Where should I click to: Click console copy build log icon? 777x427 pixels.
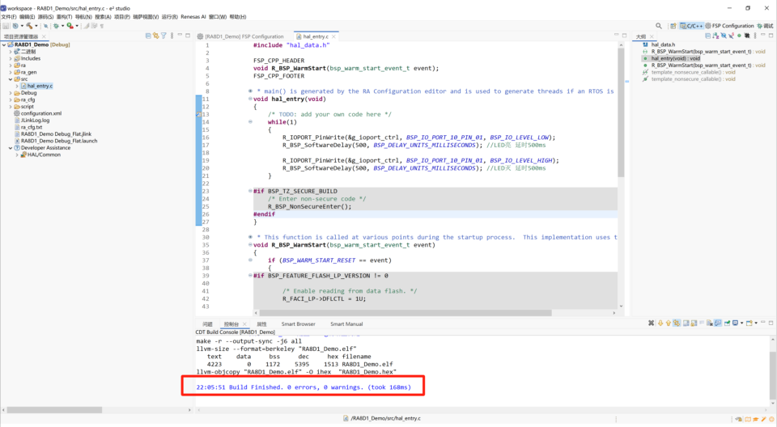pos(686,323)
